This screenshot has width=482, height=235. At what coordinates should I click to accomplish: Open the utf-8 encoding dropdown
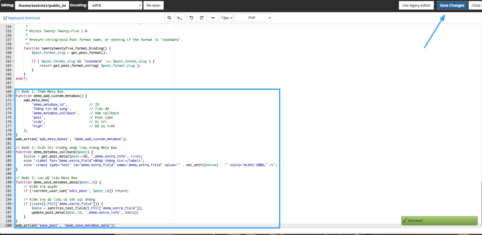pos(115,5)
